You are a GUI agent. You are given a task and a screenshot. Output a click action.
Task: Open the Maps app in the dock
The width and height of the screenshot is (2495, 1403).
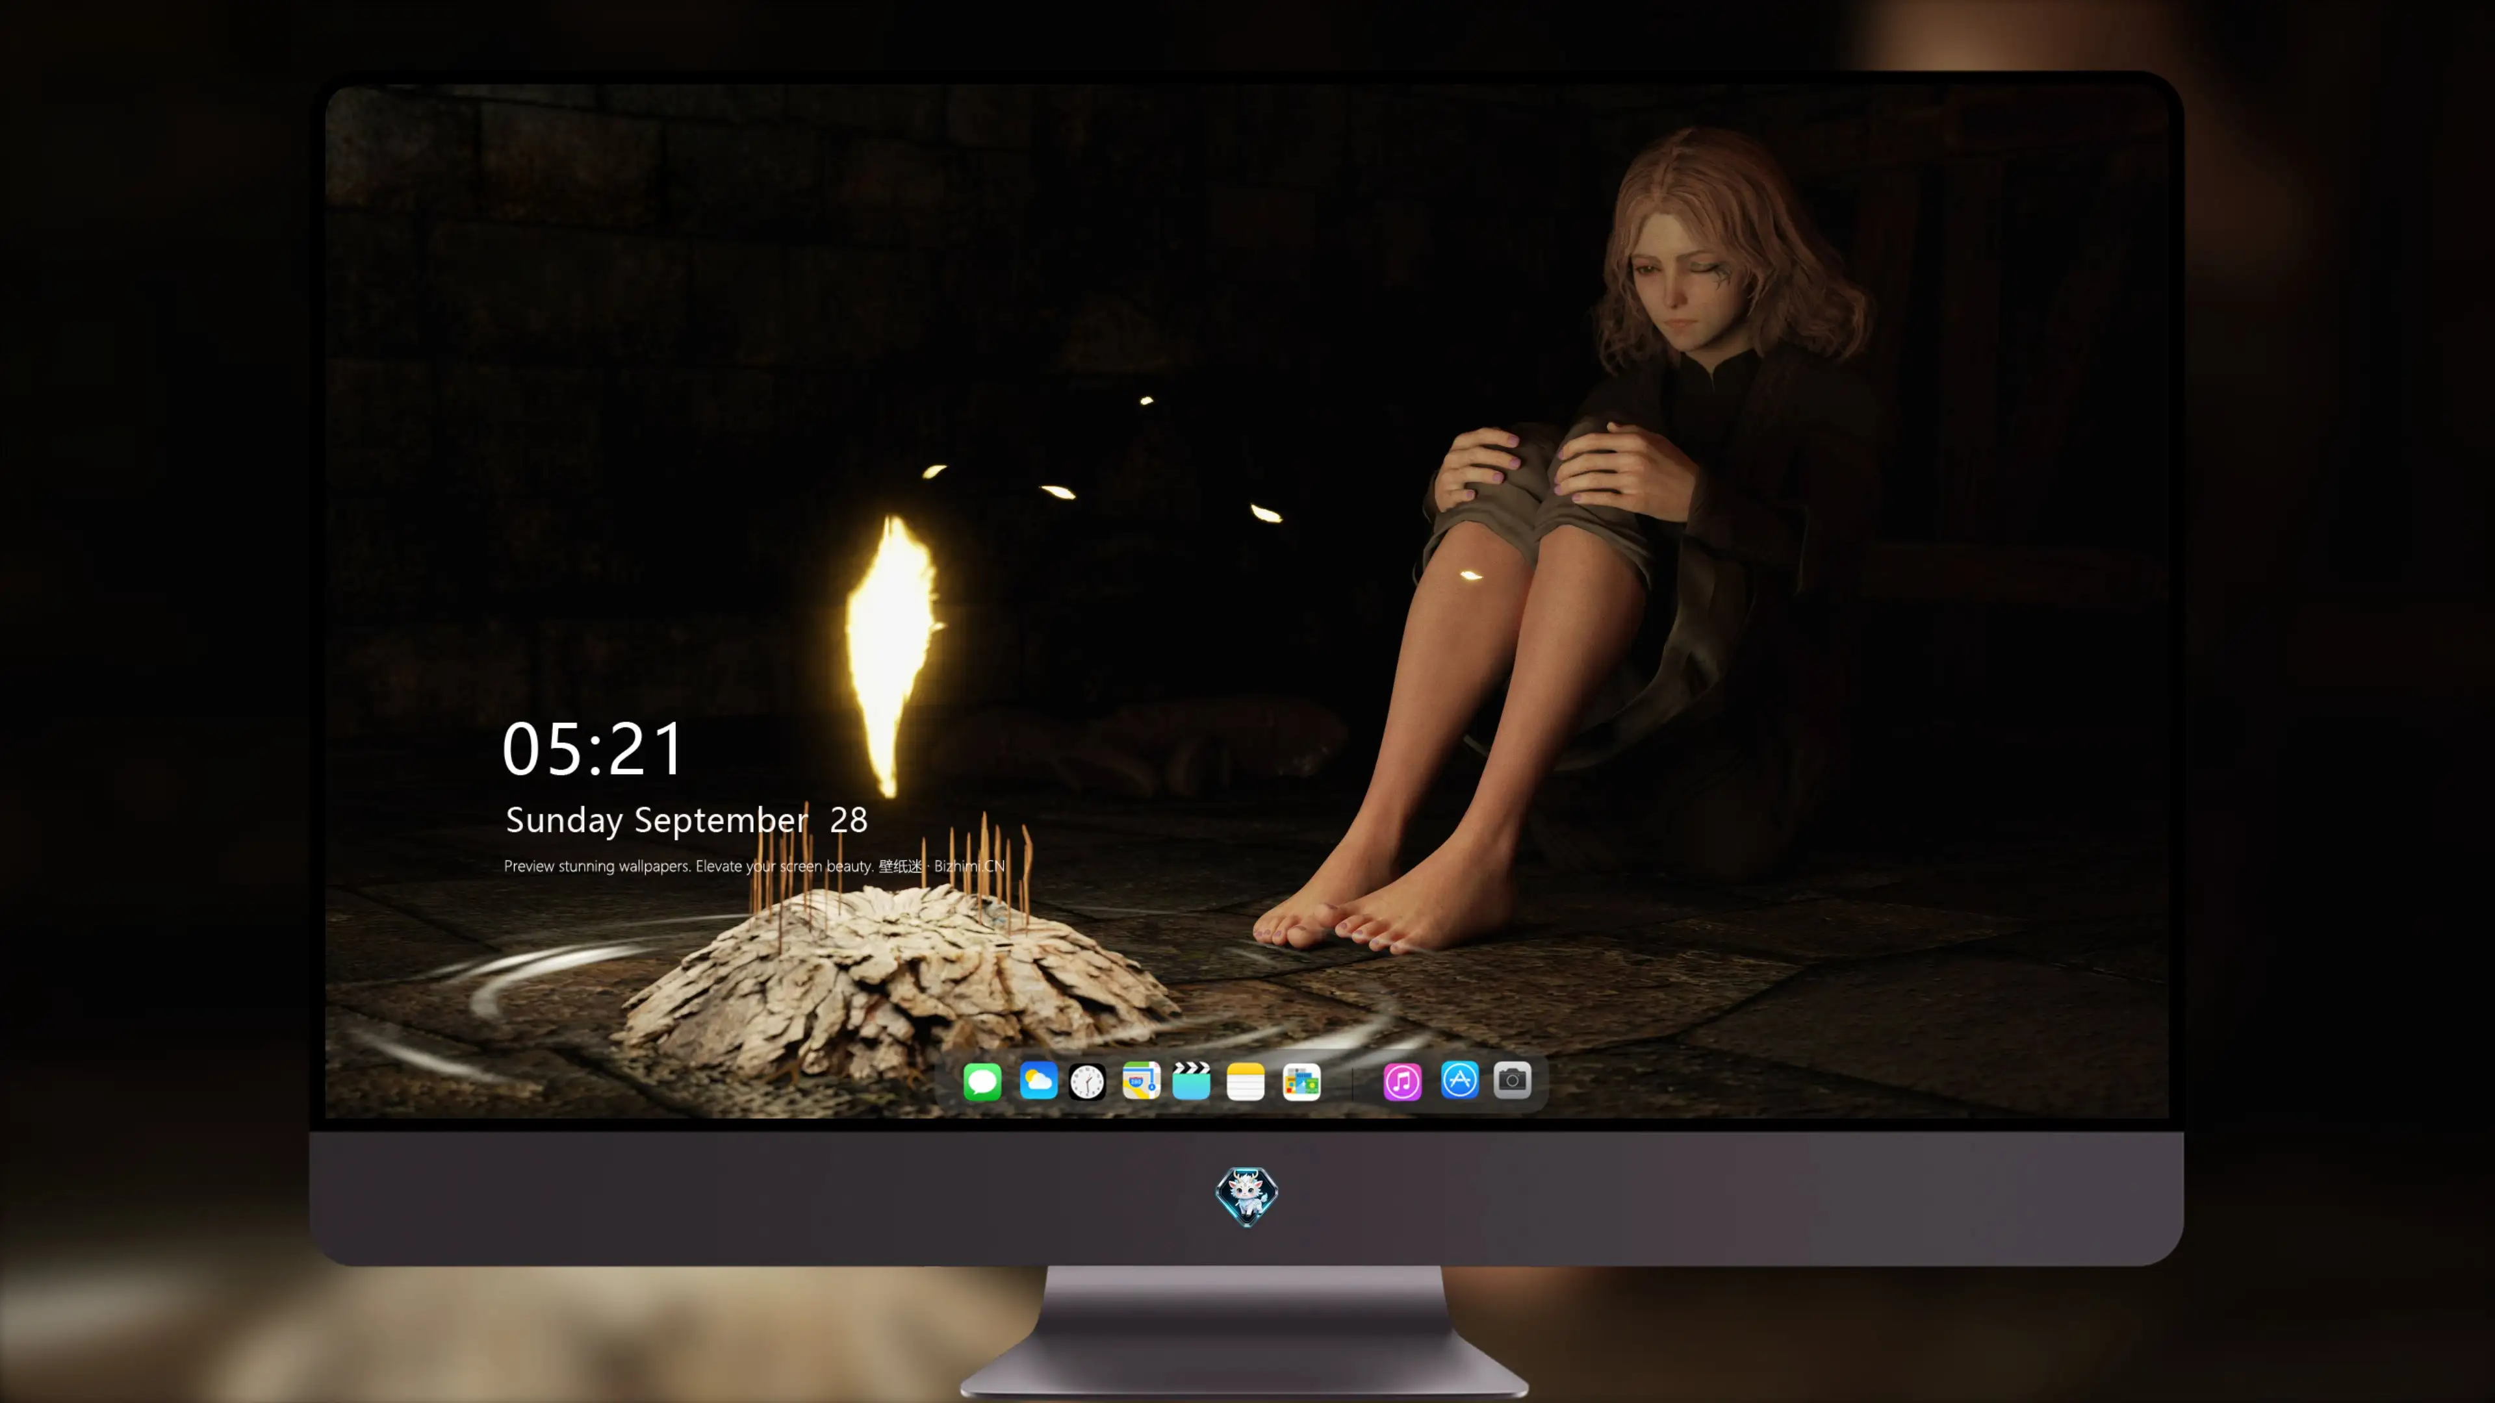[1141, 1081]
